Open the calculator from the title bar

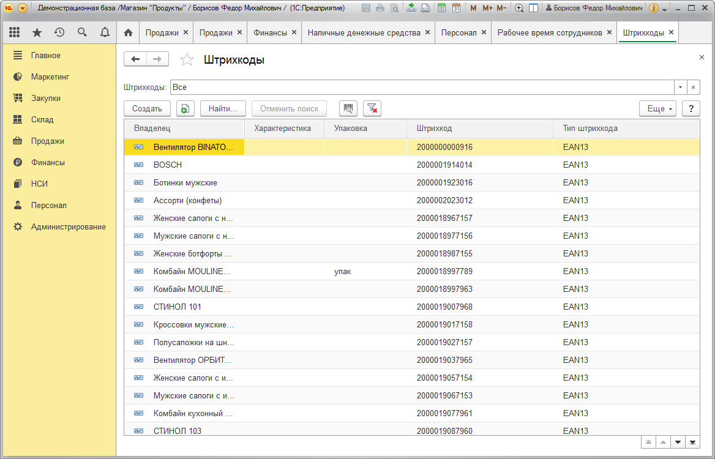441,8
